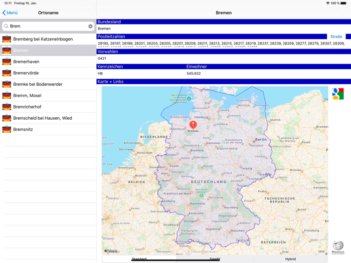Screen dimensions: 351x263
Task: Tap flag icon beside Bremricherhof
Action: pos(7,107)
